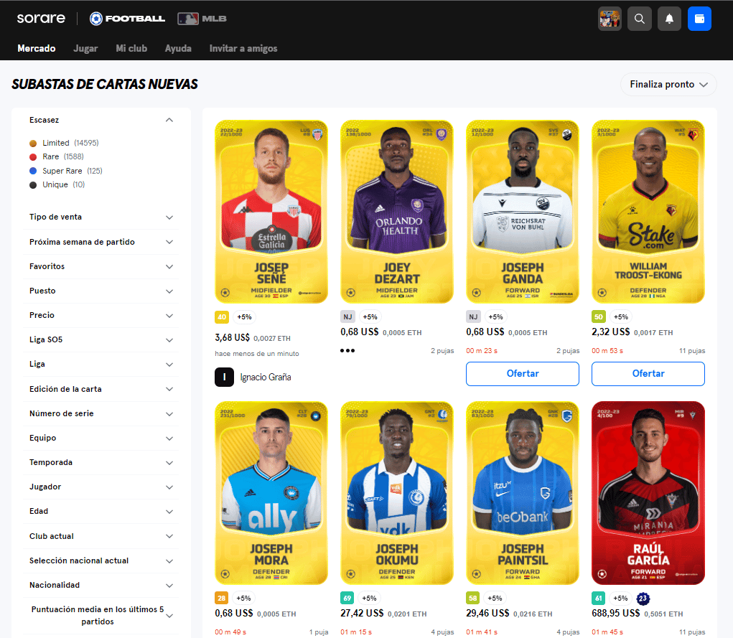This screenshot has width=733, height=638.
Task: Expand the Puesto filter
Action: [x=101, y=291]
